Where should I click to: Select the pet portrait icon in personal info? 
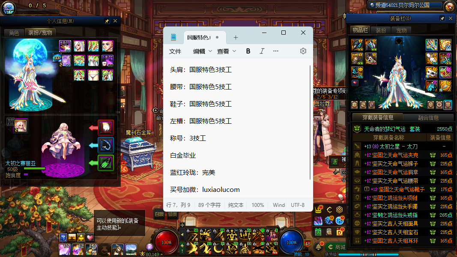21,126
